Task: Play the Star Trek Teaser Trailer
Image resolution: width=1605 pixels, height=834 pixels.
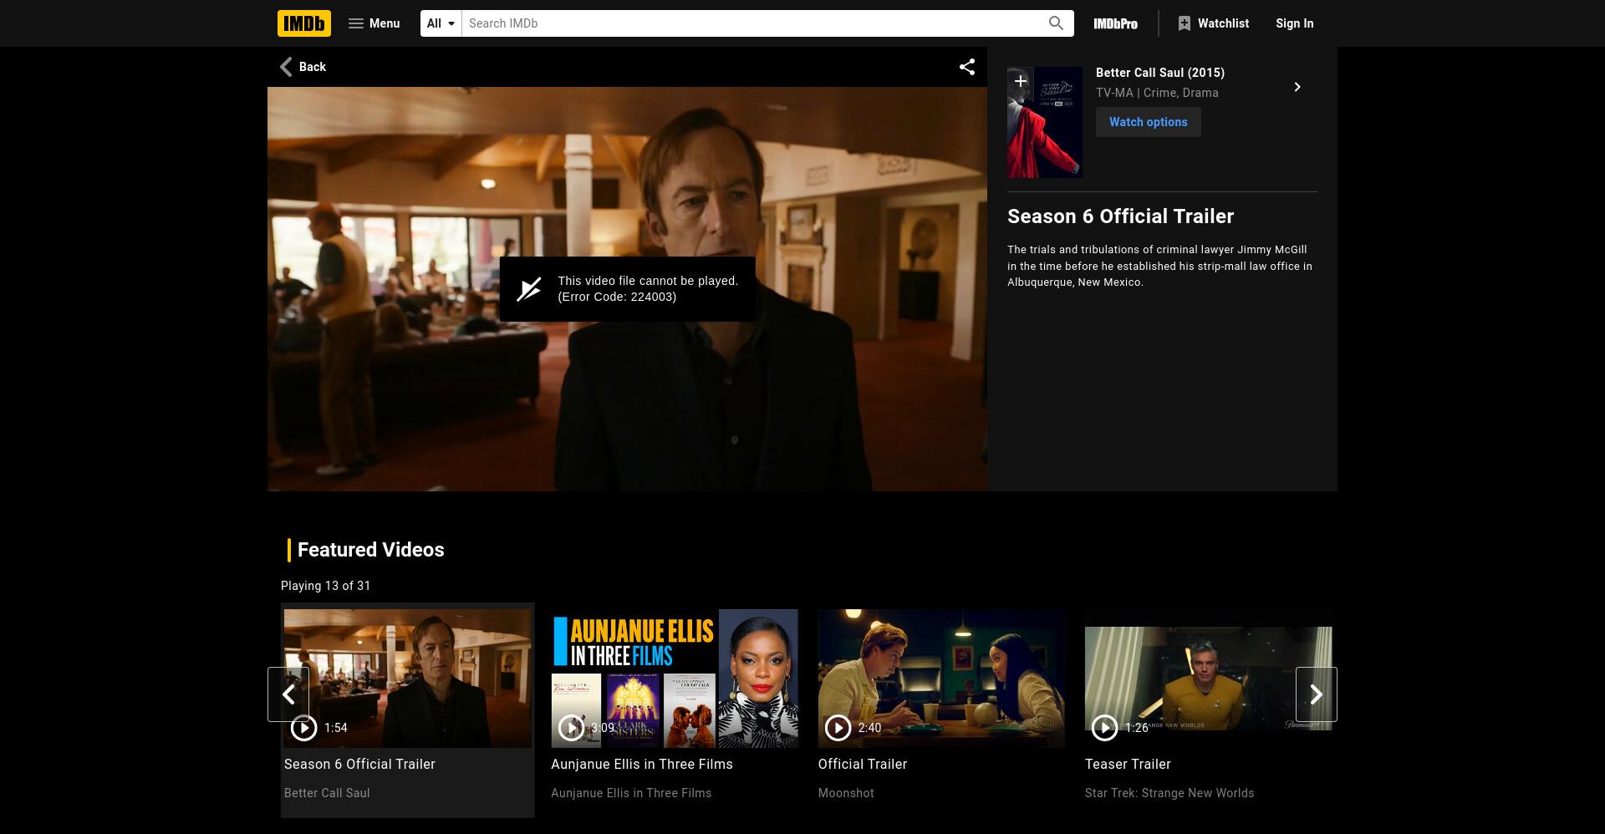Action: click(1104, 728)
